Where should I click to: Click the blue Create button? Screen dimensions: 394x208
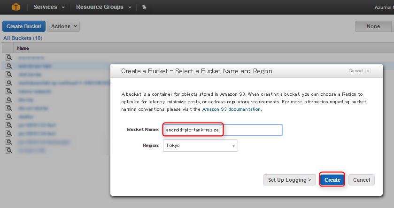click(x=332, y=180)
